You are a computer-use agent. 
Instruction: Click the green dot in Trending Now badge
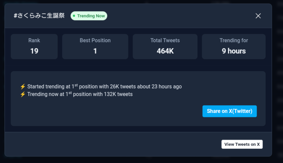[x=74, y=16]
